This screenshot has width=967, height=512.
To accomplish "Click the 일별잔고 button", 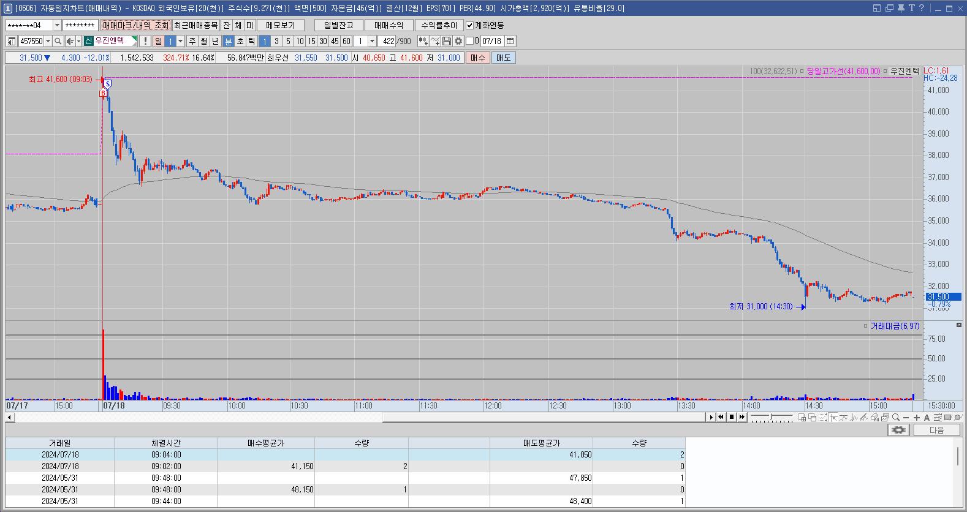I will 339,25.
